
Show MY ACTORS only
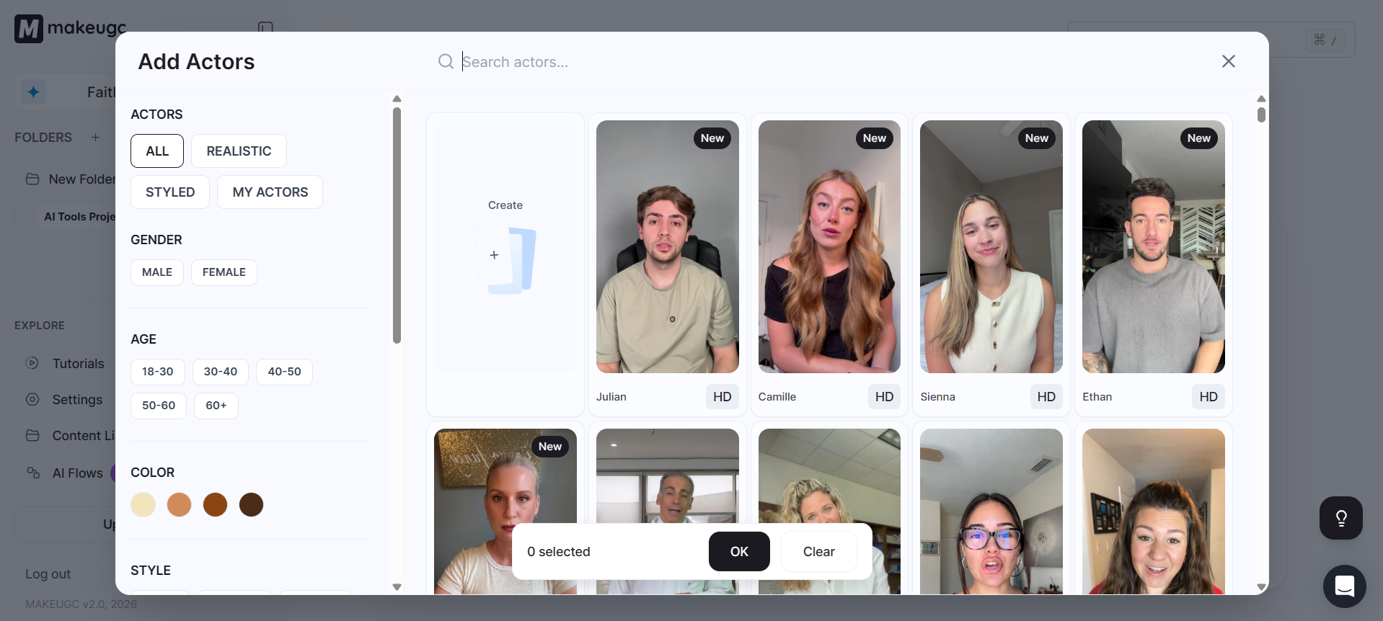(270, 192)
